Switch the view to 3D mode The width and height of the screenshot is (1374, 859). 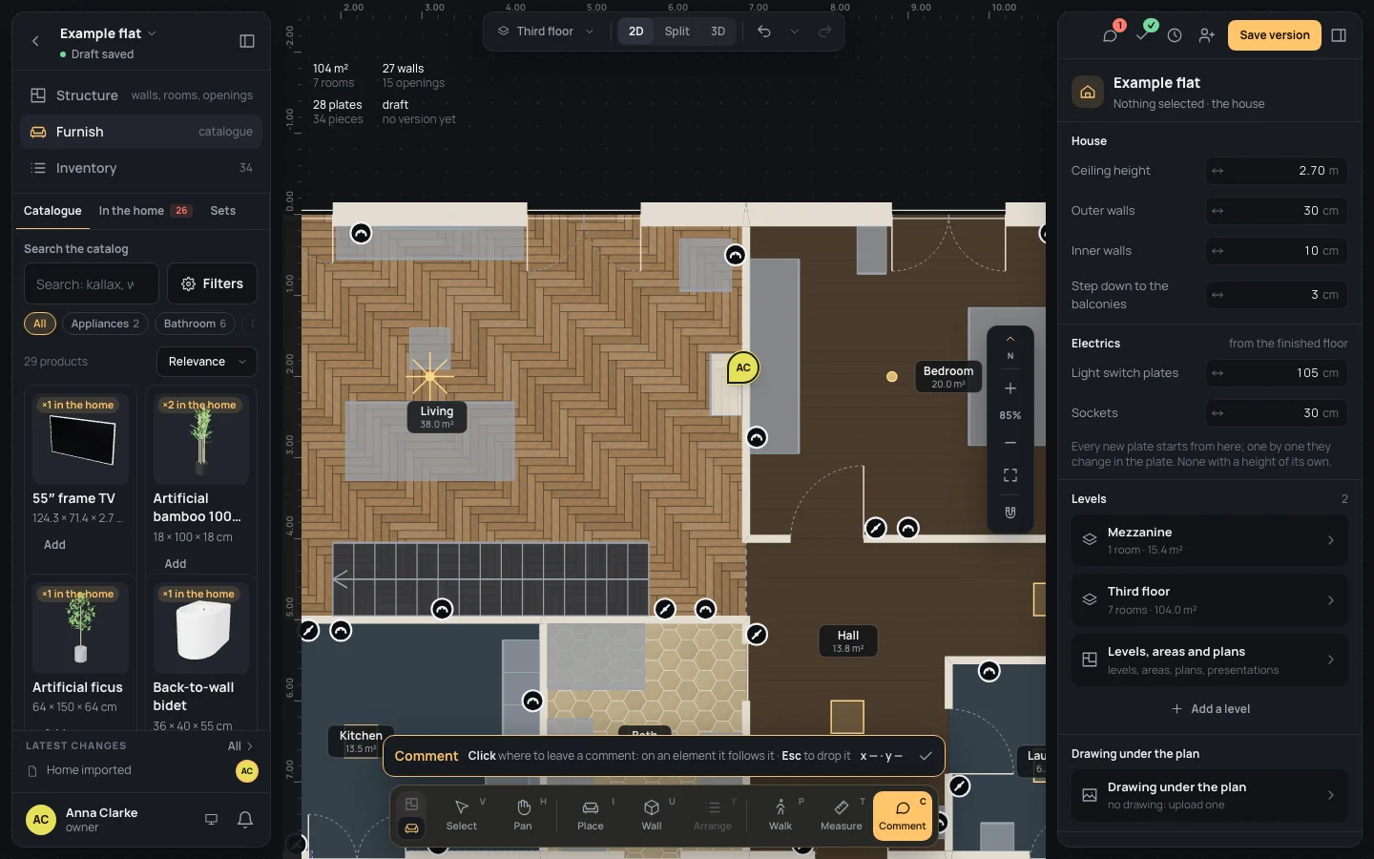click(x=718, y=31)
